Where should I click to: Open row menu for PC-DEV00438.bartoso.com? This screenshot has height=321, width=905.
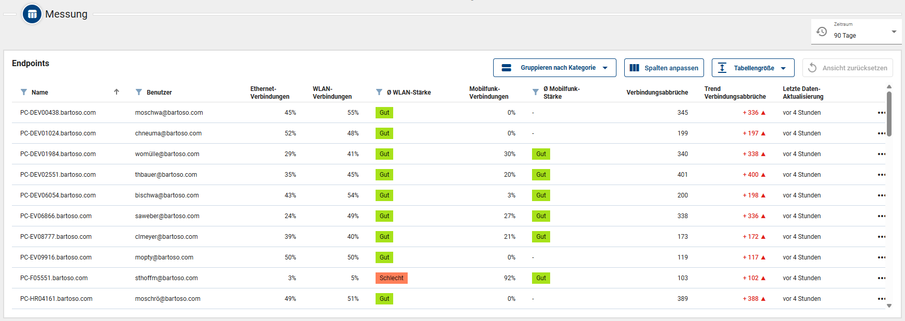point(881,113)
